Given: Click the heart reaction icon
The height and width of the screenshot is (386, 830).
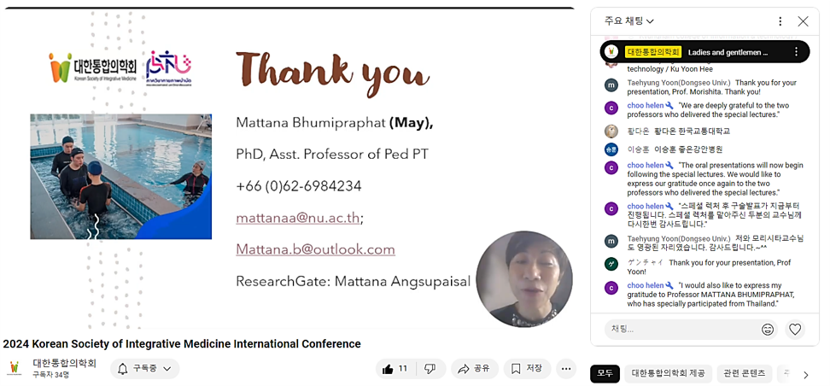Looking at the screenshot, I should (x=795, y=329).
